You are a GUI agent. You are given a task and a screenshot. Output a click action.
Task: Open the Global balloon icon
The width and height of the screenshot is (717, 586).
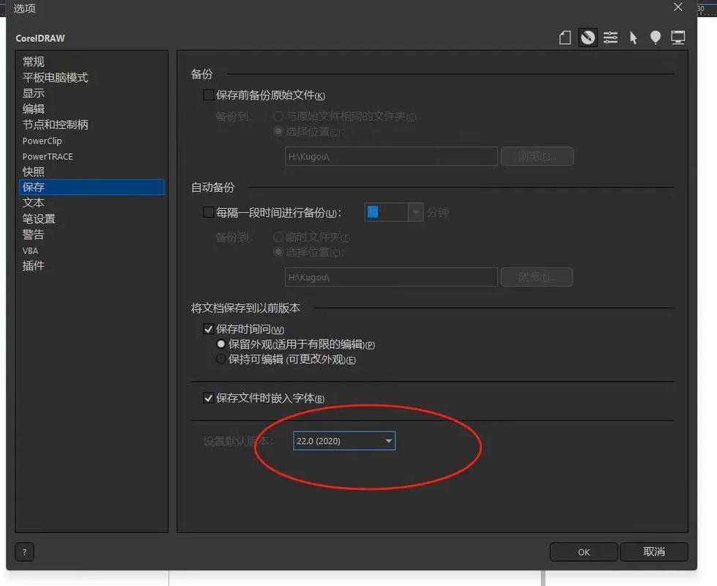655,37
